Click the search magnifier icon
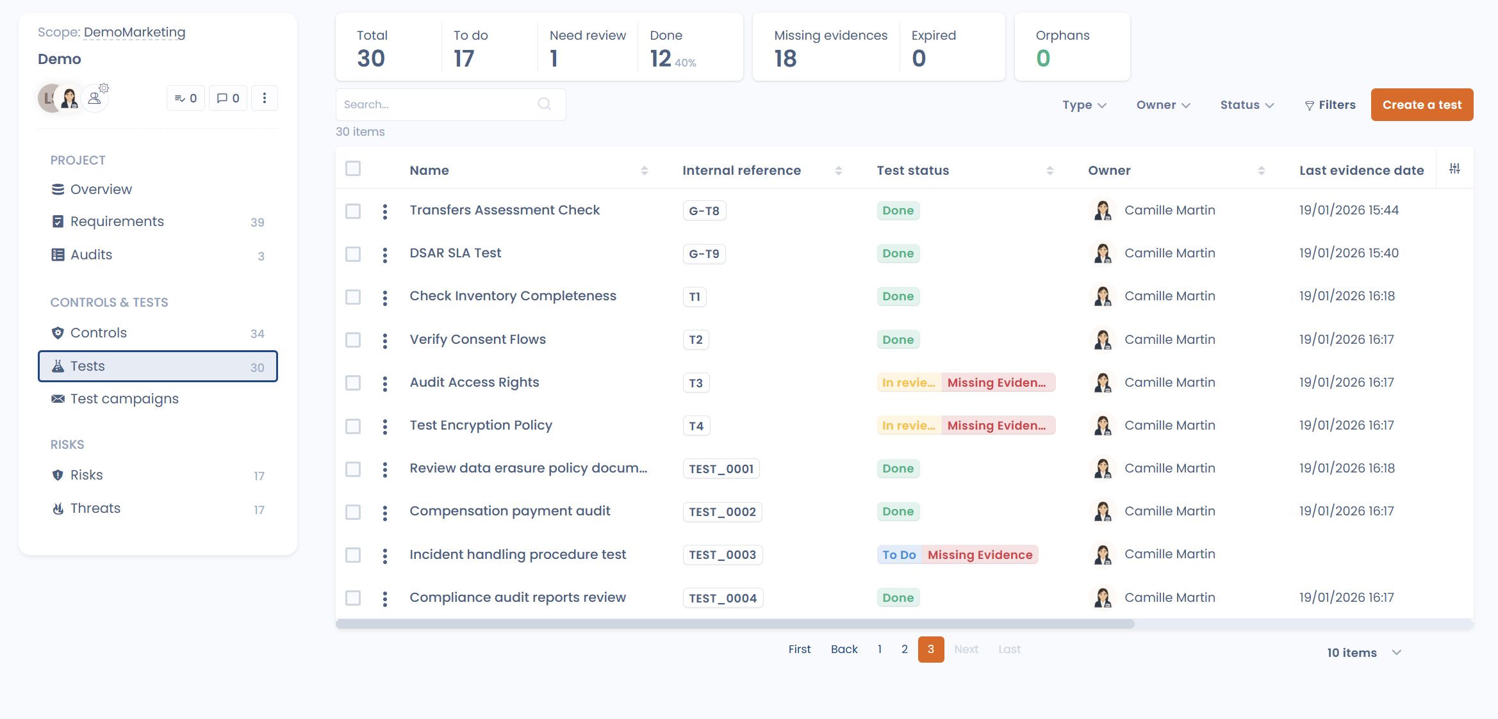 coord(544,104)
